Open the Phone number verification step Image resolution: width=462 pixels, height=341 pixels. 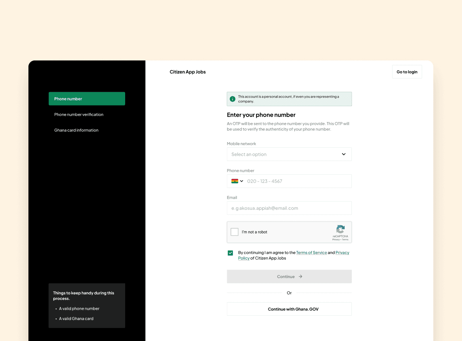click(x=79, y=114)
